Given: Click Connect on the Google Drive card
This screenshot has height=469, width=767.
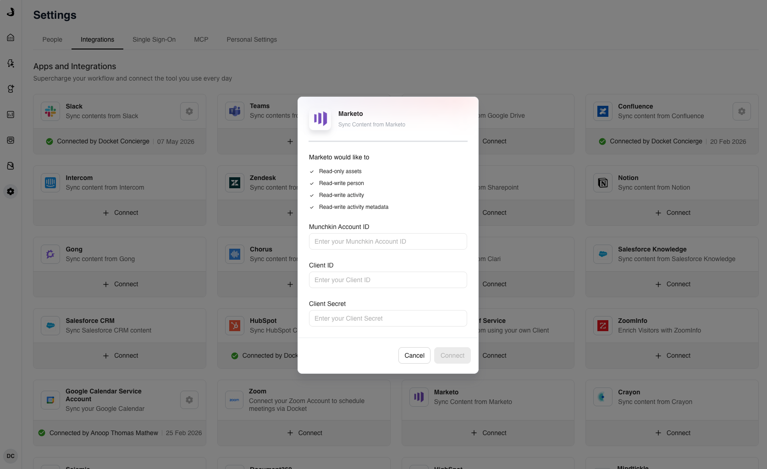Looking at the screenshot, I should click(x=494, y=142).
